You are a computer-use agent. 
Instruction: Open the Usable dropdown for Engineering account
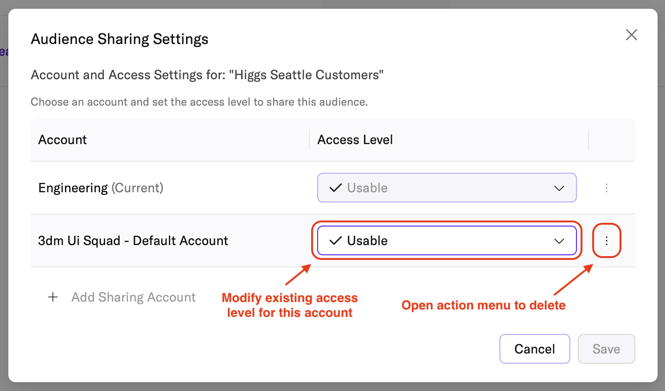pos(446,188)
